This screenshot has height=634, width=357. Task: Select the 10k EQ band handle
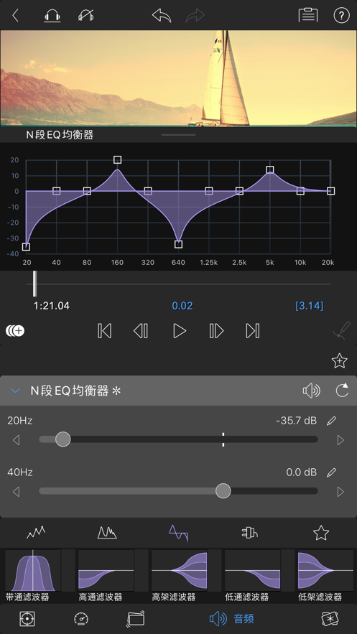point(300,191)
